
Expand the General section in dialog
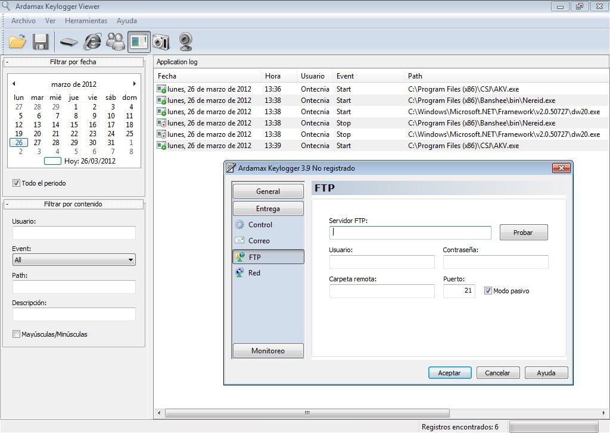[x=268, y=191]
